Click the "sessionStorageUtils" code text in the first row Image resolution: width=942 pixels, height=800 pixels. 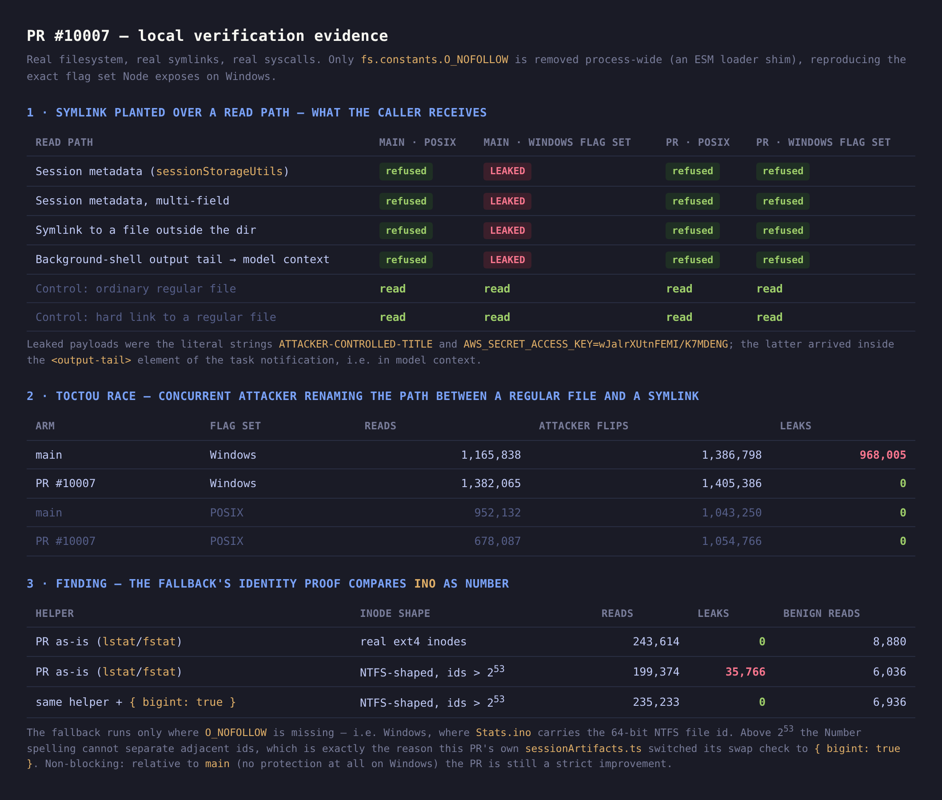tap(220, 172)
